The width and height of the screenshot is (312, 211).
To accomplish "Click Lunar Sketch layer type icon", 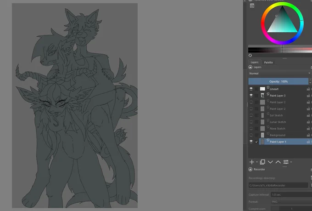I will [x=268, y=120].
